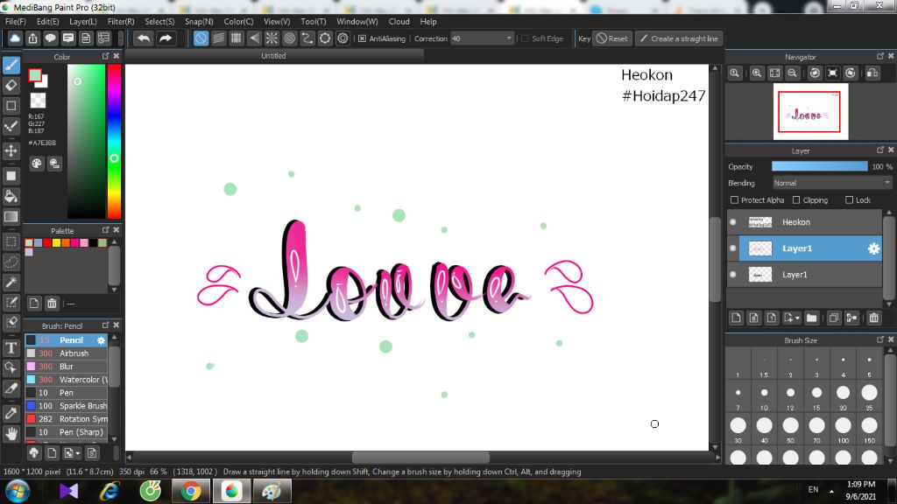The width and height of the screenshot is (897, 504).
Task: Undock the Brush Size panel
Action: [x=879, y=339]
